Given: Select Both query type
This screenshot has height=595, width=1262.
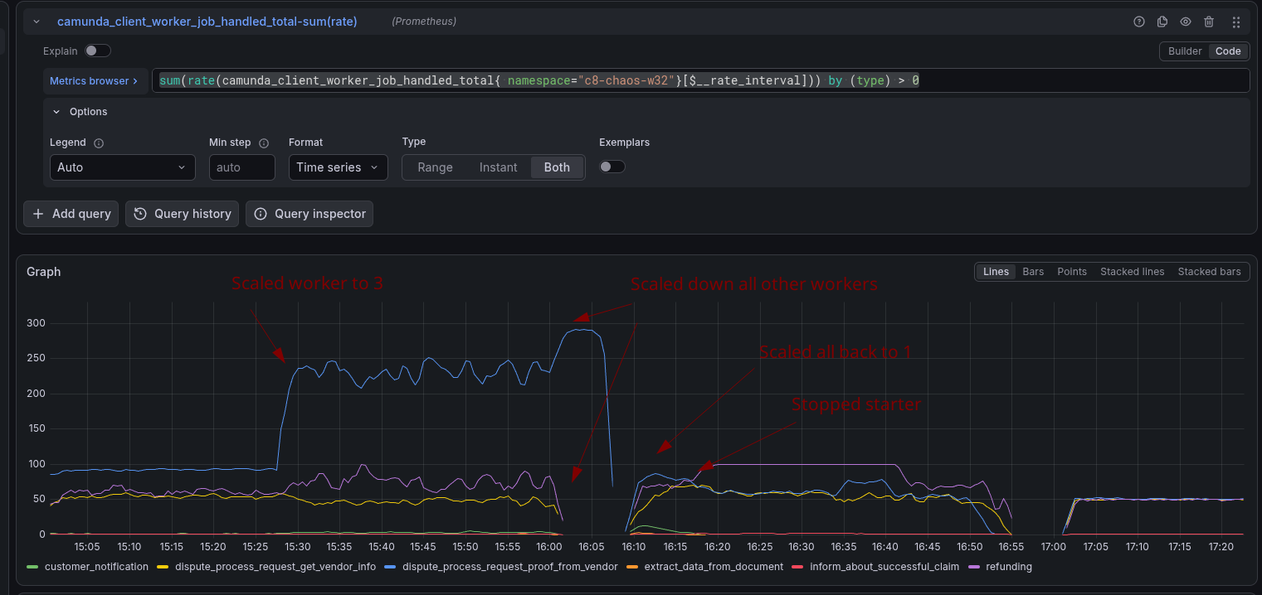Looking at the screenshot, I should pyautogui.click(x=557, y=167).
